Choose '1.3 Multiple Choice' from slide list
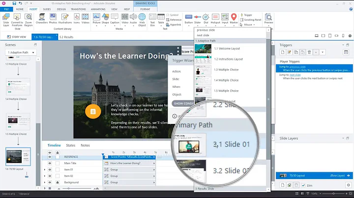The width and height of the screenshot is (354, 198). coord(230,70)
